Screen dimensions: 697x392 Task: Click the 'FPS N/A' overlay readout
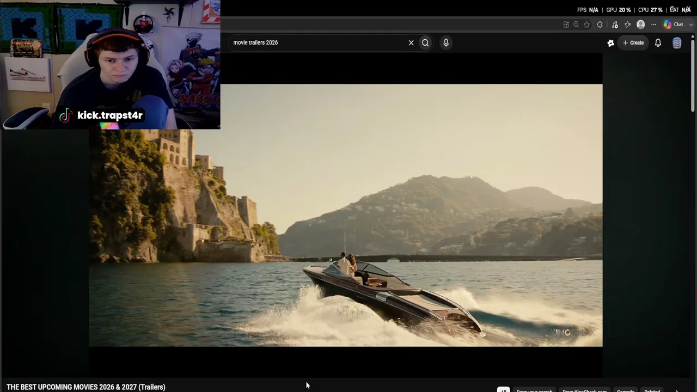[588, 10]
